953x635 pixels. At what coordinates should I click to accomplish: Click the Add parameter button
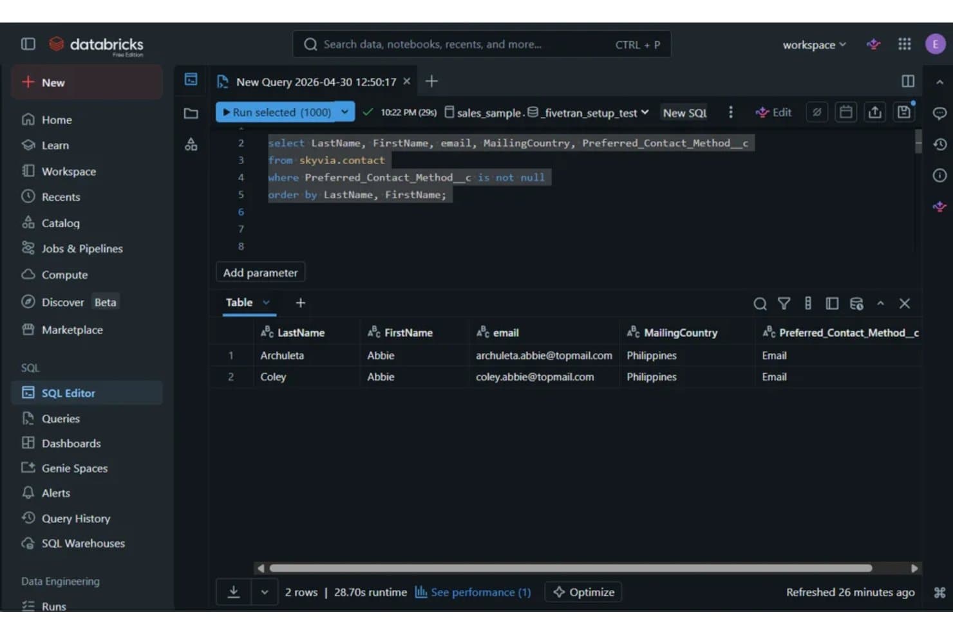pyautogui.click(x=260, y=273)
